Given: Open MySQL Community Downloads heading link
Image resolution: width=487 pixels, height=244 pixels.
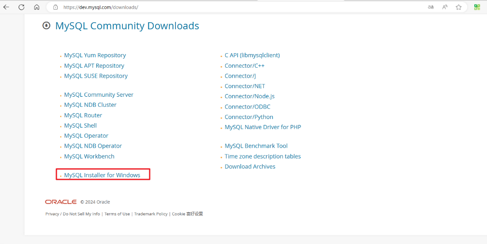Looking at the screenshot, I should (x=127, y=26).
